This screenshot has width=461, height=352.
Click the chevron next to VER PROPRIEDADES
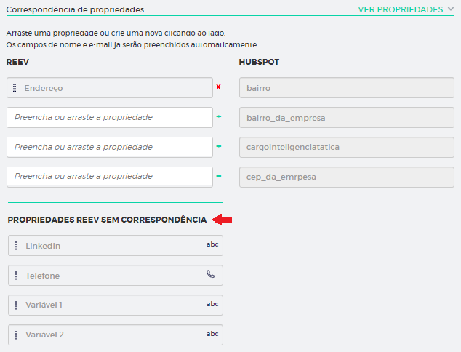click(451, 9)
